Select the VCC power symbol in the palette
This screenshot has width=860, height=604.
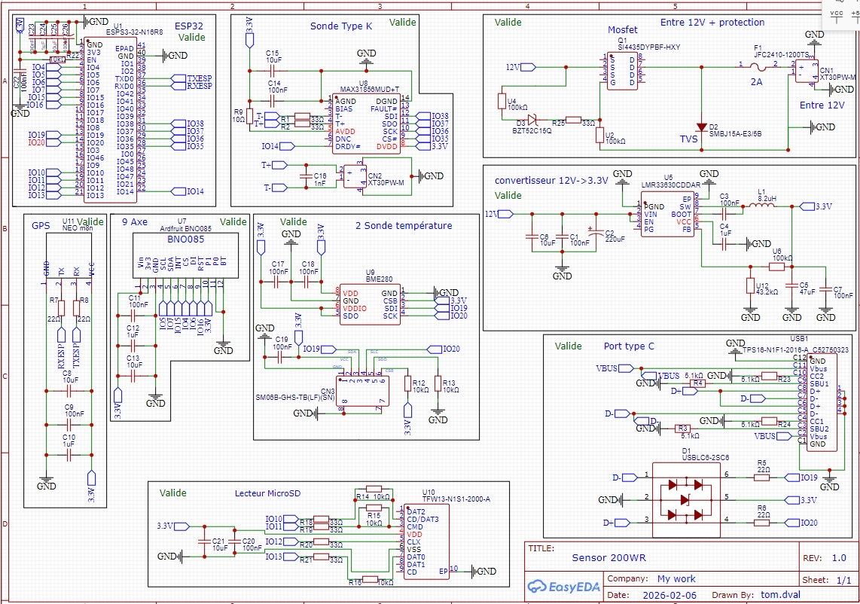coord(836,17)
